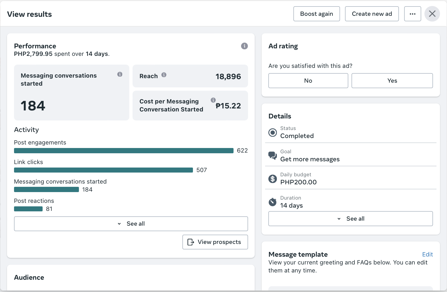This screenshot has height=292, width=447.
Task: Click info icon beside Messaging conversations started
Action: (x=120, y=74)
